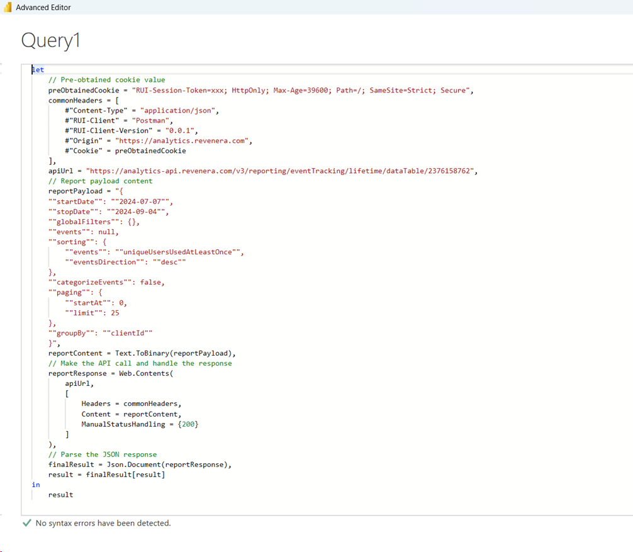Click the ""stopDate"" 2024-09-04 line
Screen dimensions: 633x552
[x=109, y=211]
